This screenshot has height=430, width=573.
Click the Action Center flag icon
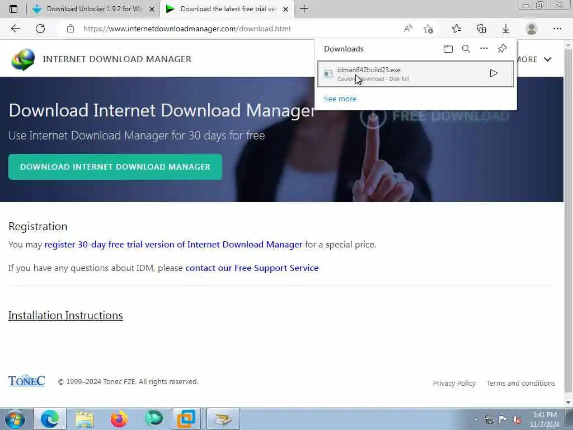tap(503, 419)
